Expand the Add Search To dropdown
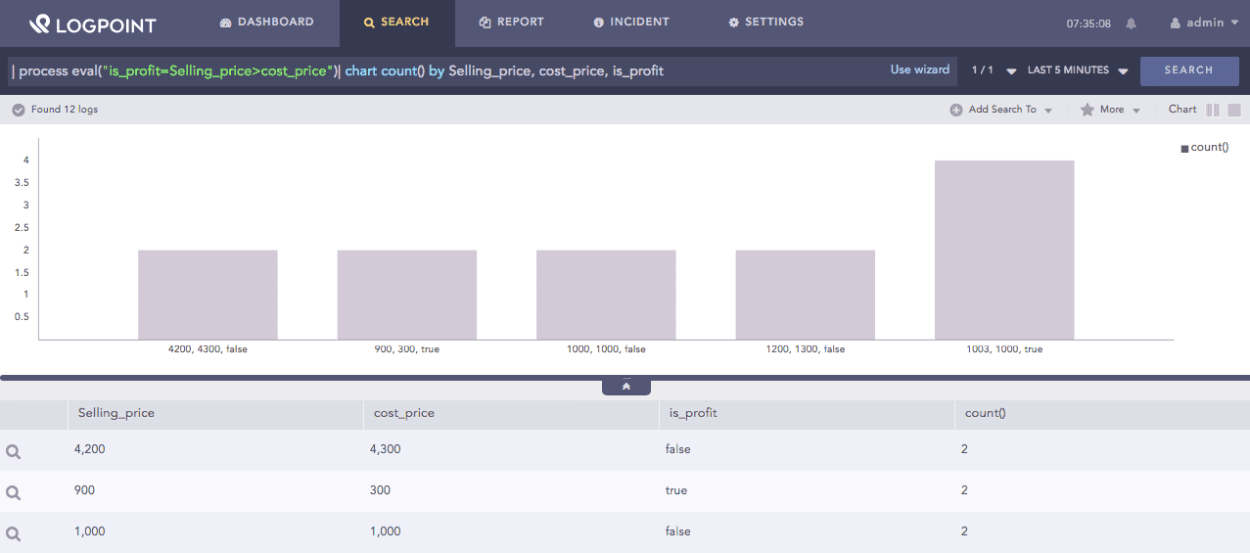 (x=1001, y=110)
